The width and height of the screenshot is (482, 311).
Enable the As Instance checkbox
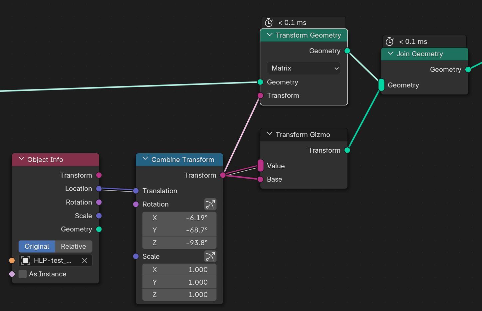click(x=23, y=274)
